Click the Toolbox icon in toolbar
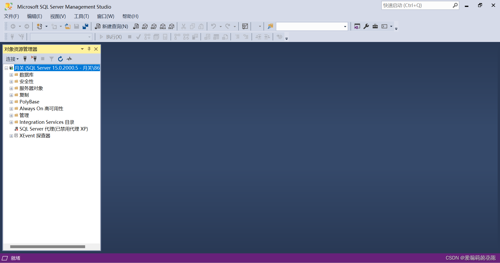 tap(375, 26)
